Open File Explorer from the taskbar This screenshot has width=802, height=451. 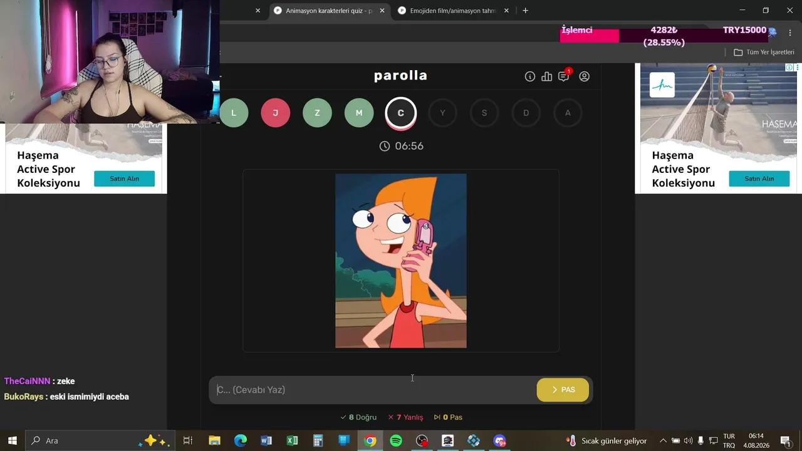(214, 440)
